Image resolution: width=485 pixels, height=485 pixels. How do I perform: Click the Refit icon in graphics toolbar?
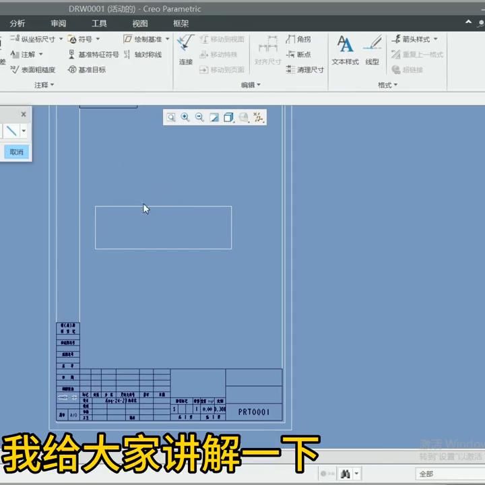tap(170, 117)
